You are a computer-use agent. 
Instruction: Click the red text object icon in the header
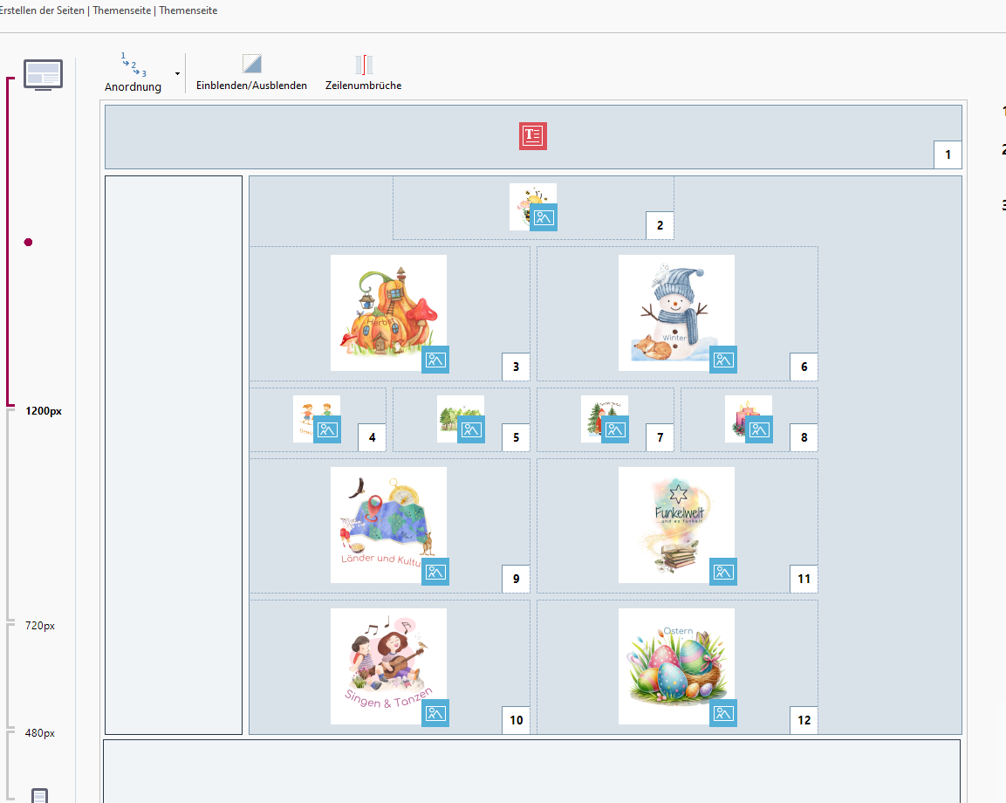coord(533,135)
